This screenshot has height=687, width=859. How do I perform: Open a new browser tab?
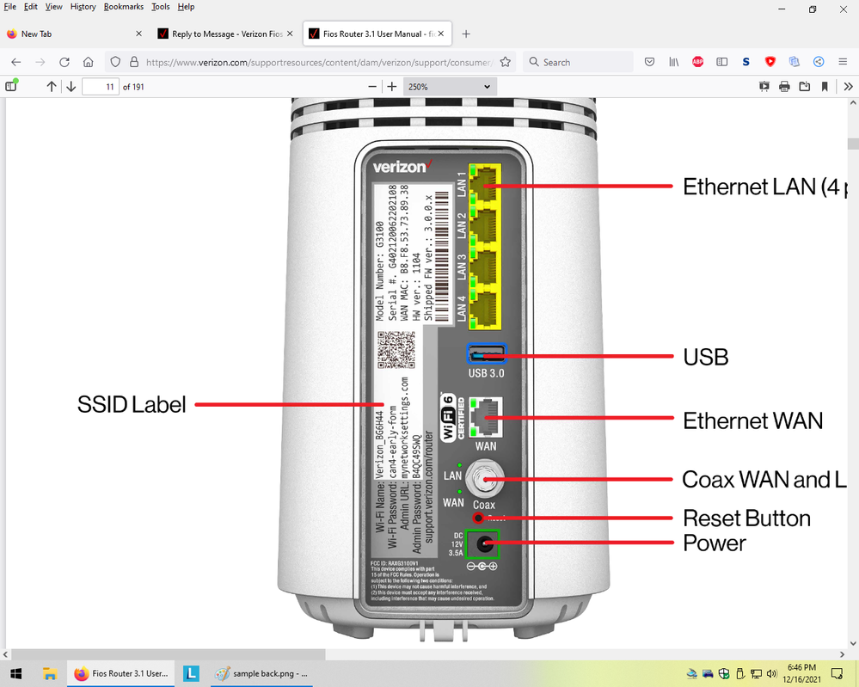[x=466, y=34]
